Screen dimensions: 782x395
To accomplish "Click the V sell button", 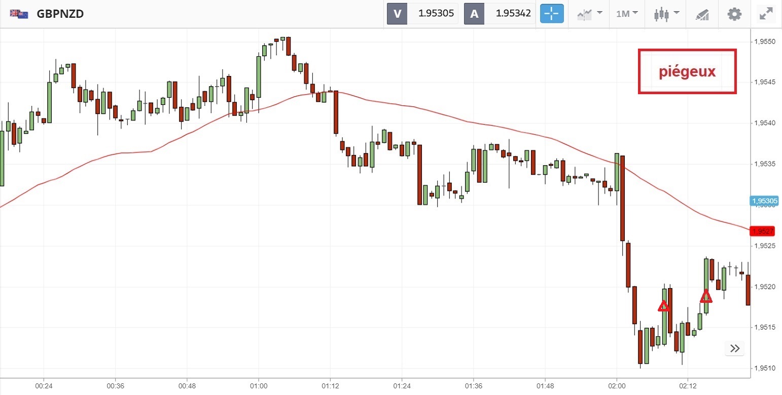I will pyautogui.click(x=397, y=14).
